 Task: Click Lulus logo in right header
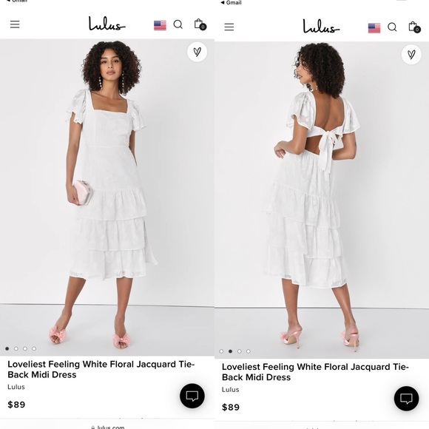tap(321, 27)
